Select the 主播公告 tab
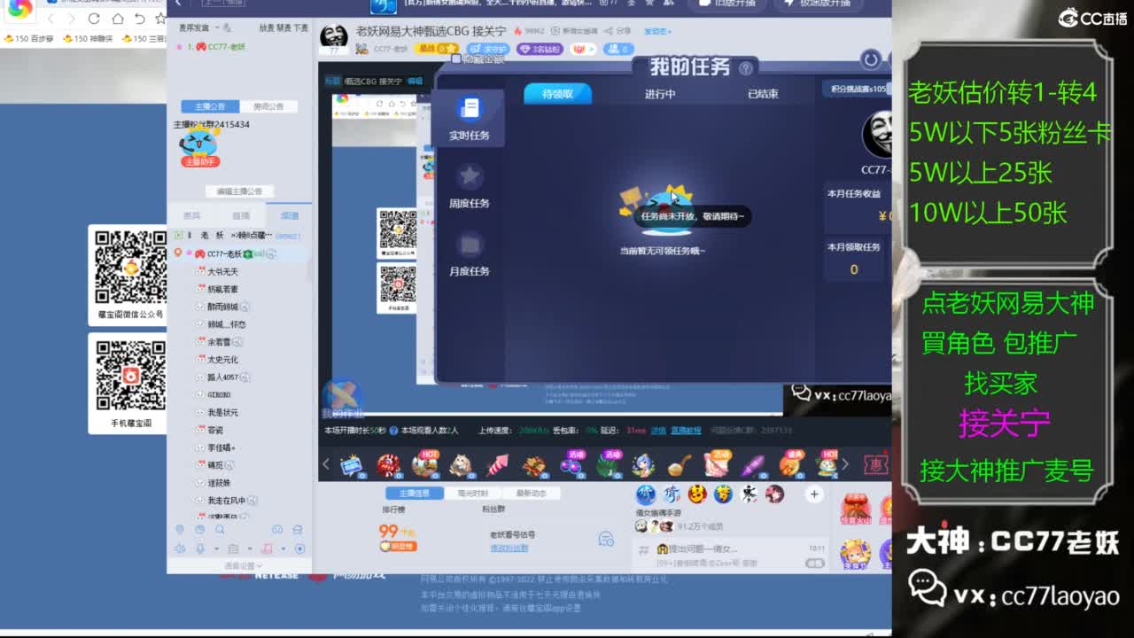The height and width of the screenshot is (638, 1134). [x=210, y=106]
